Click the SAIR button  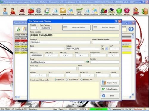(110, 96)
